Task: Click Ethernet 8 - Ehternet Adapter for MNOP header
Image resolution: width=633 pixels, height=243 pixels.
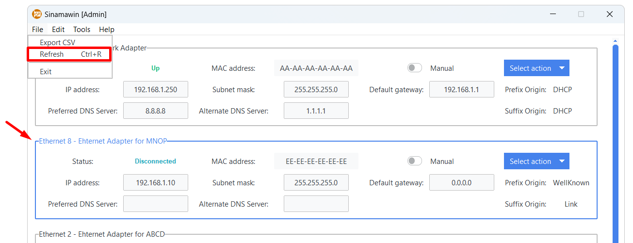Action: click(103, 141)
